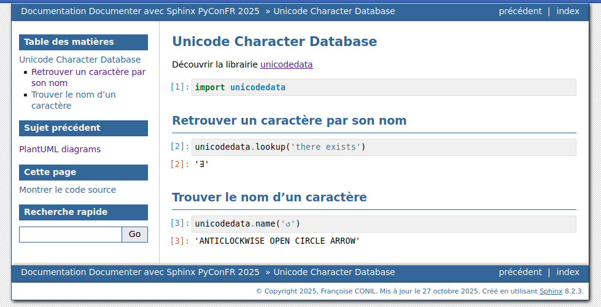Open 'index' in bottom navigation bar
The height and width of the screenshot is (307, 601).
[x=568, y=272]
